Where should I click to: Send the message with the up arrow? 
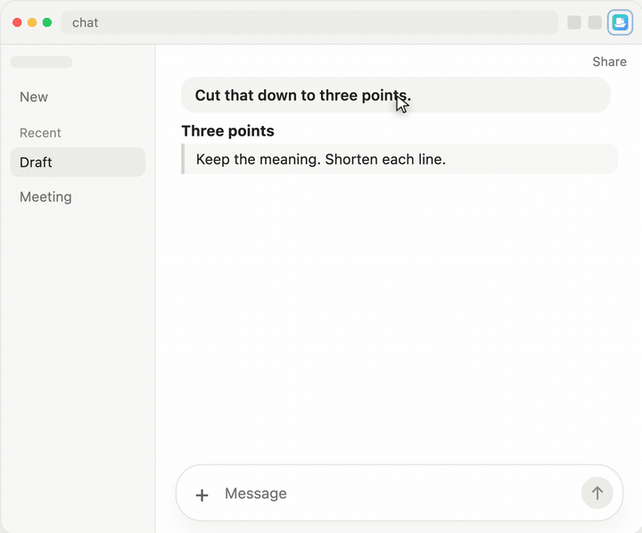point(597,493)
